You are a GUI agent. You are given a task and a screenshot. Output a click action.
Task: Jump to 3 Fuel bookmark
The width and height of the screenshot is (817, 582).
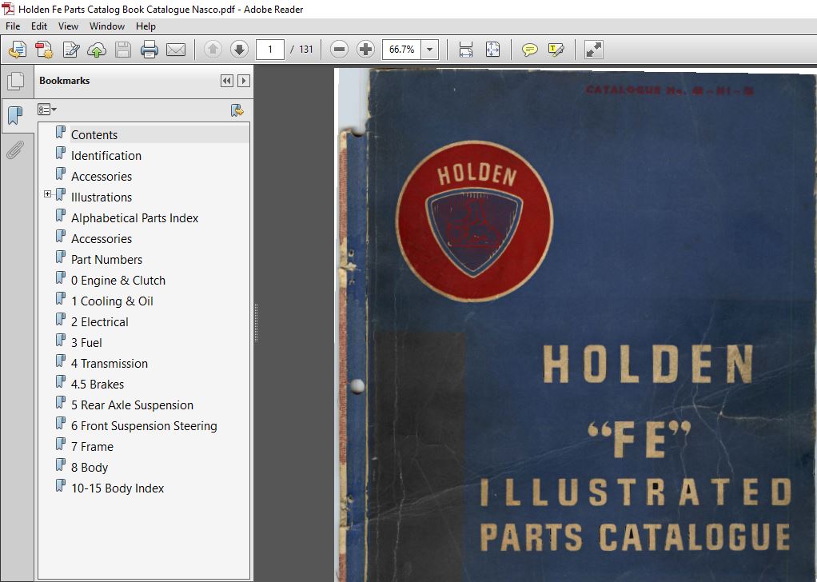[x=86, y=344]
